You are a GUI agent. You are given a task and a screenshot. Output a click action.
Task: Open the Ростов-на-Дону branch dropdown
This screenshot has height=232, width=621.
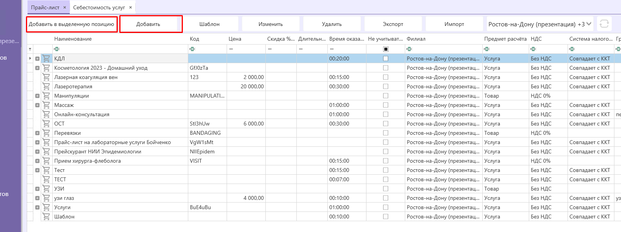[540, 24]
